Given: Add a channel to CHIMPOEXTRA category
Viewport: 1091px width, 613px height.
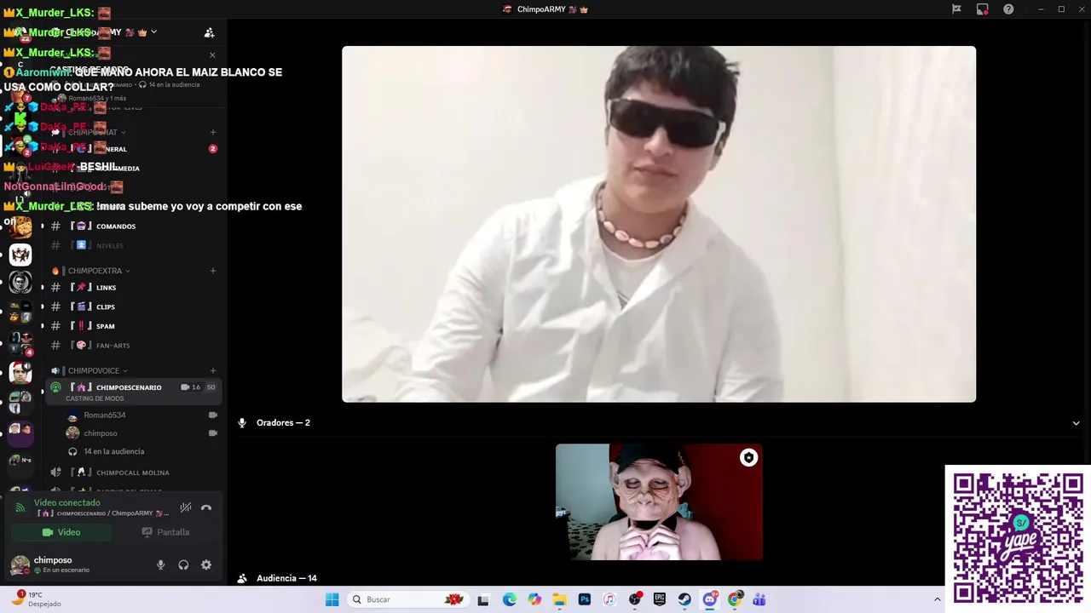Looking at the screenshot, I should 213,271.
